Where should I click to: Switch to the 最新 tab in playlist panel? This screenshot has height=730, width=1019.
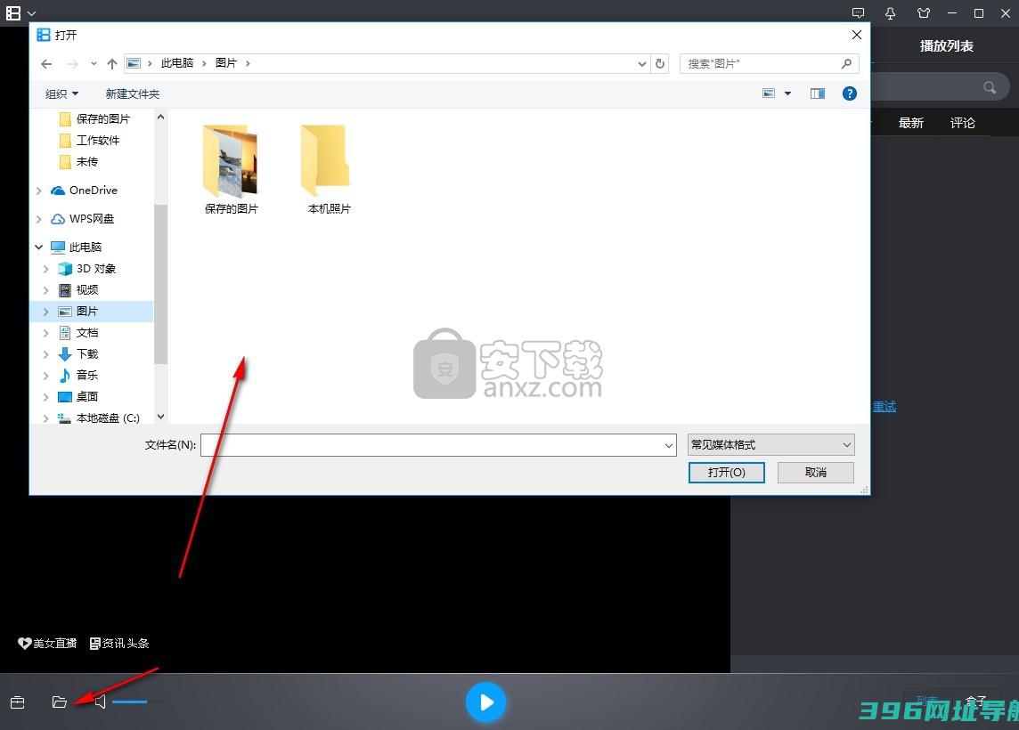[910, 123]
